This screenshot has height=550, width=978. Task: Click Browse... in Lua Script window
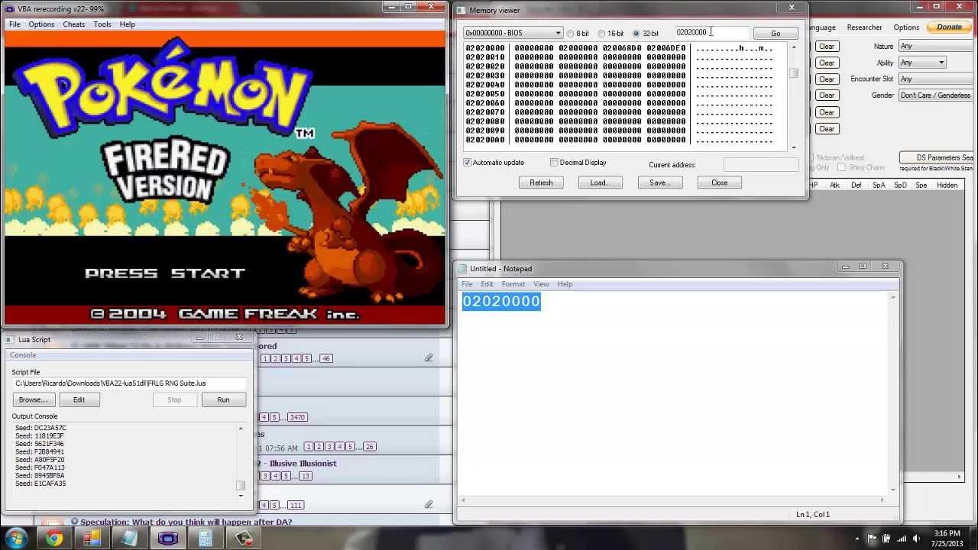pyautogui.click(x=34, y=400)
